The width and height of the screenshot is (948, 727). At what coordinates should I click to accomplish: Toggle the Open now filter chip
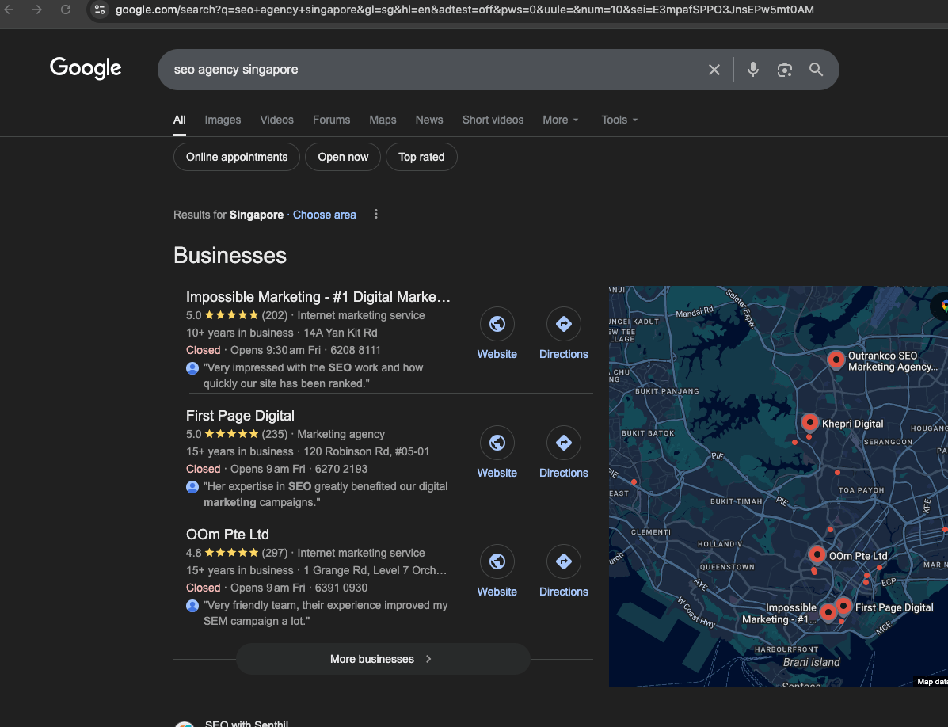point(343,157)
